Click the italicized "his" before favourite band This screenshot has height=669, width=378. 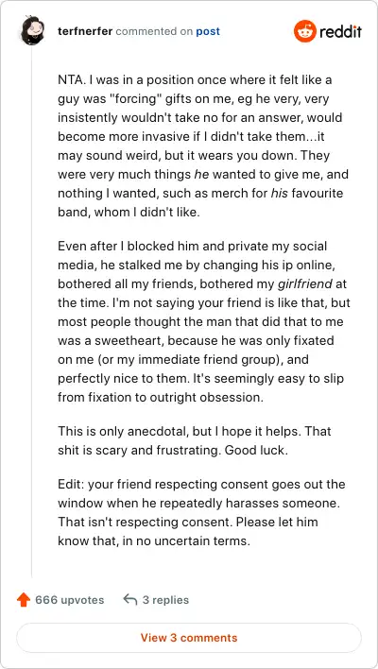tap(280, 193)
